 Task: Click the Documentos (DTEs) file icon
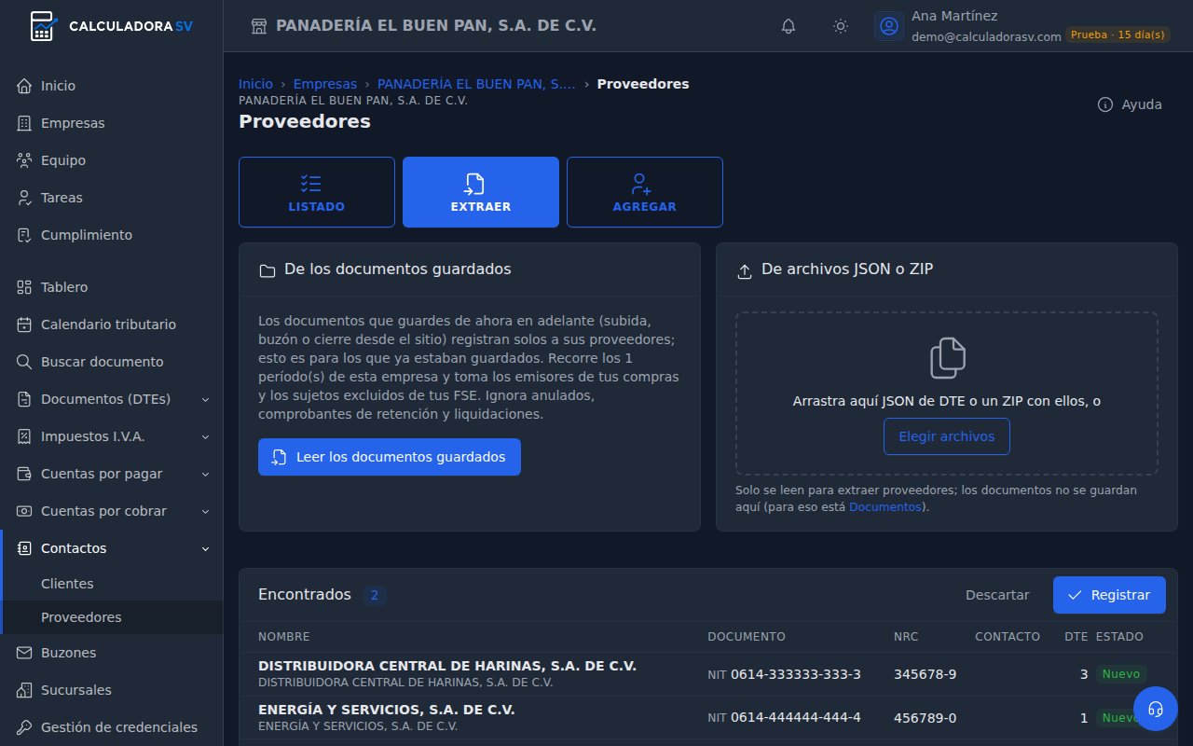tap(24, 399)
